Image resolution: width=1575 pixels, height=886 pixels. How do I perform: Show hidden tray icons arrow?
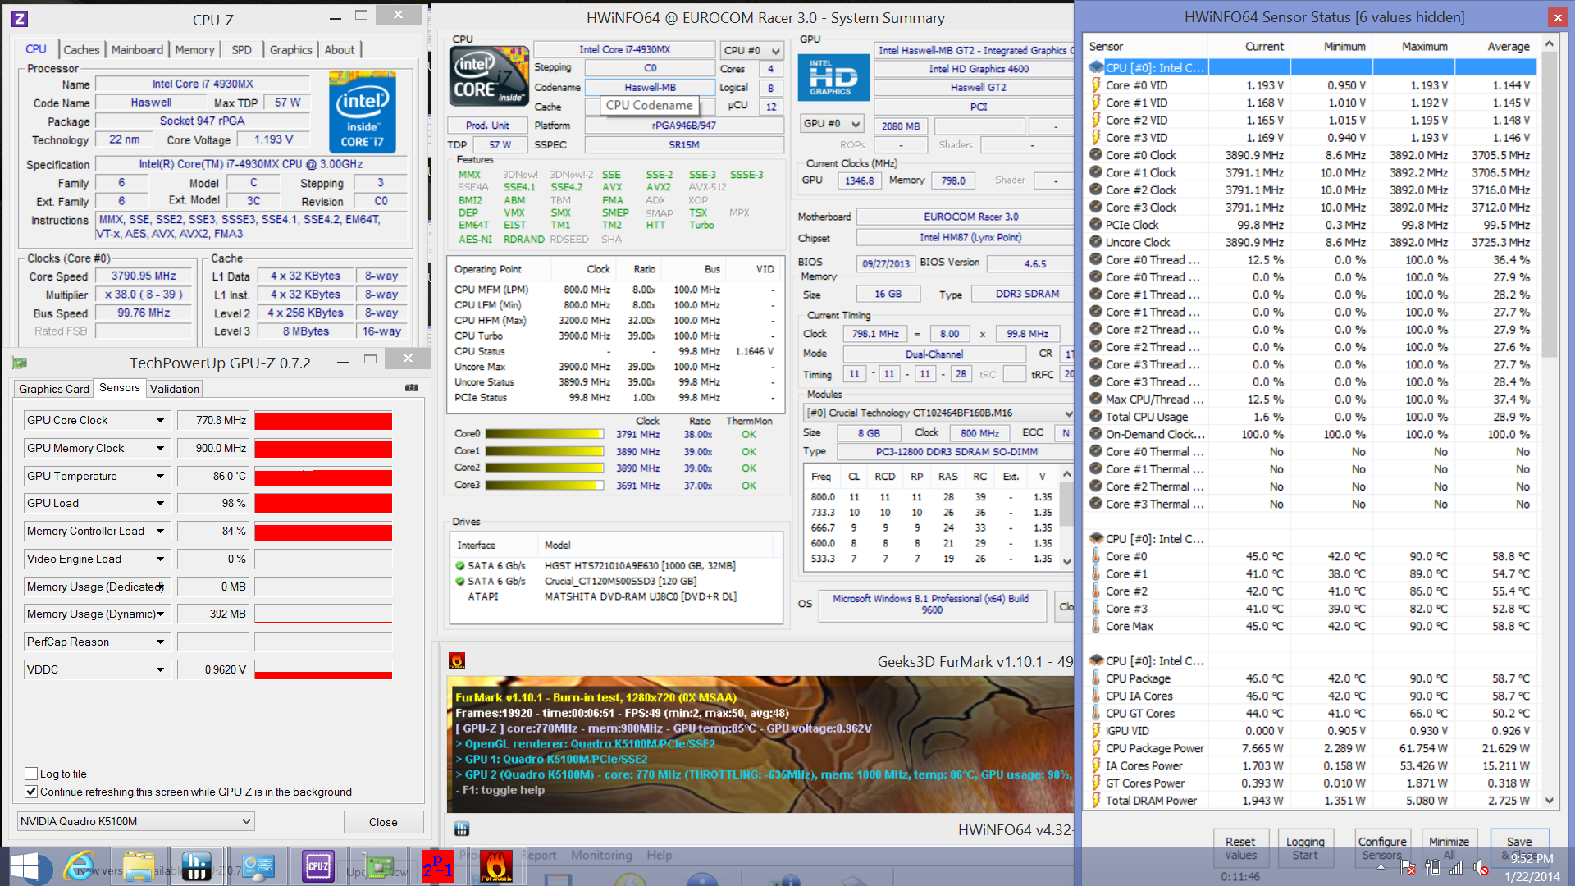point(1381,867)
